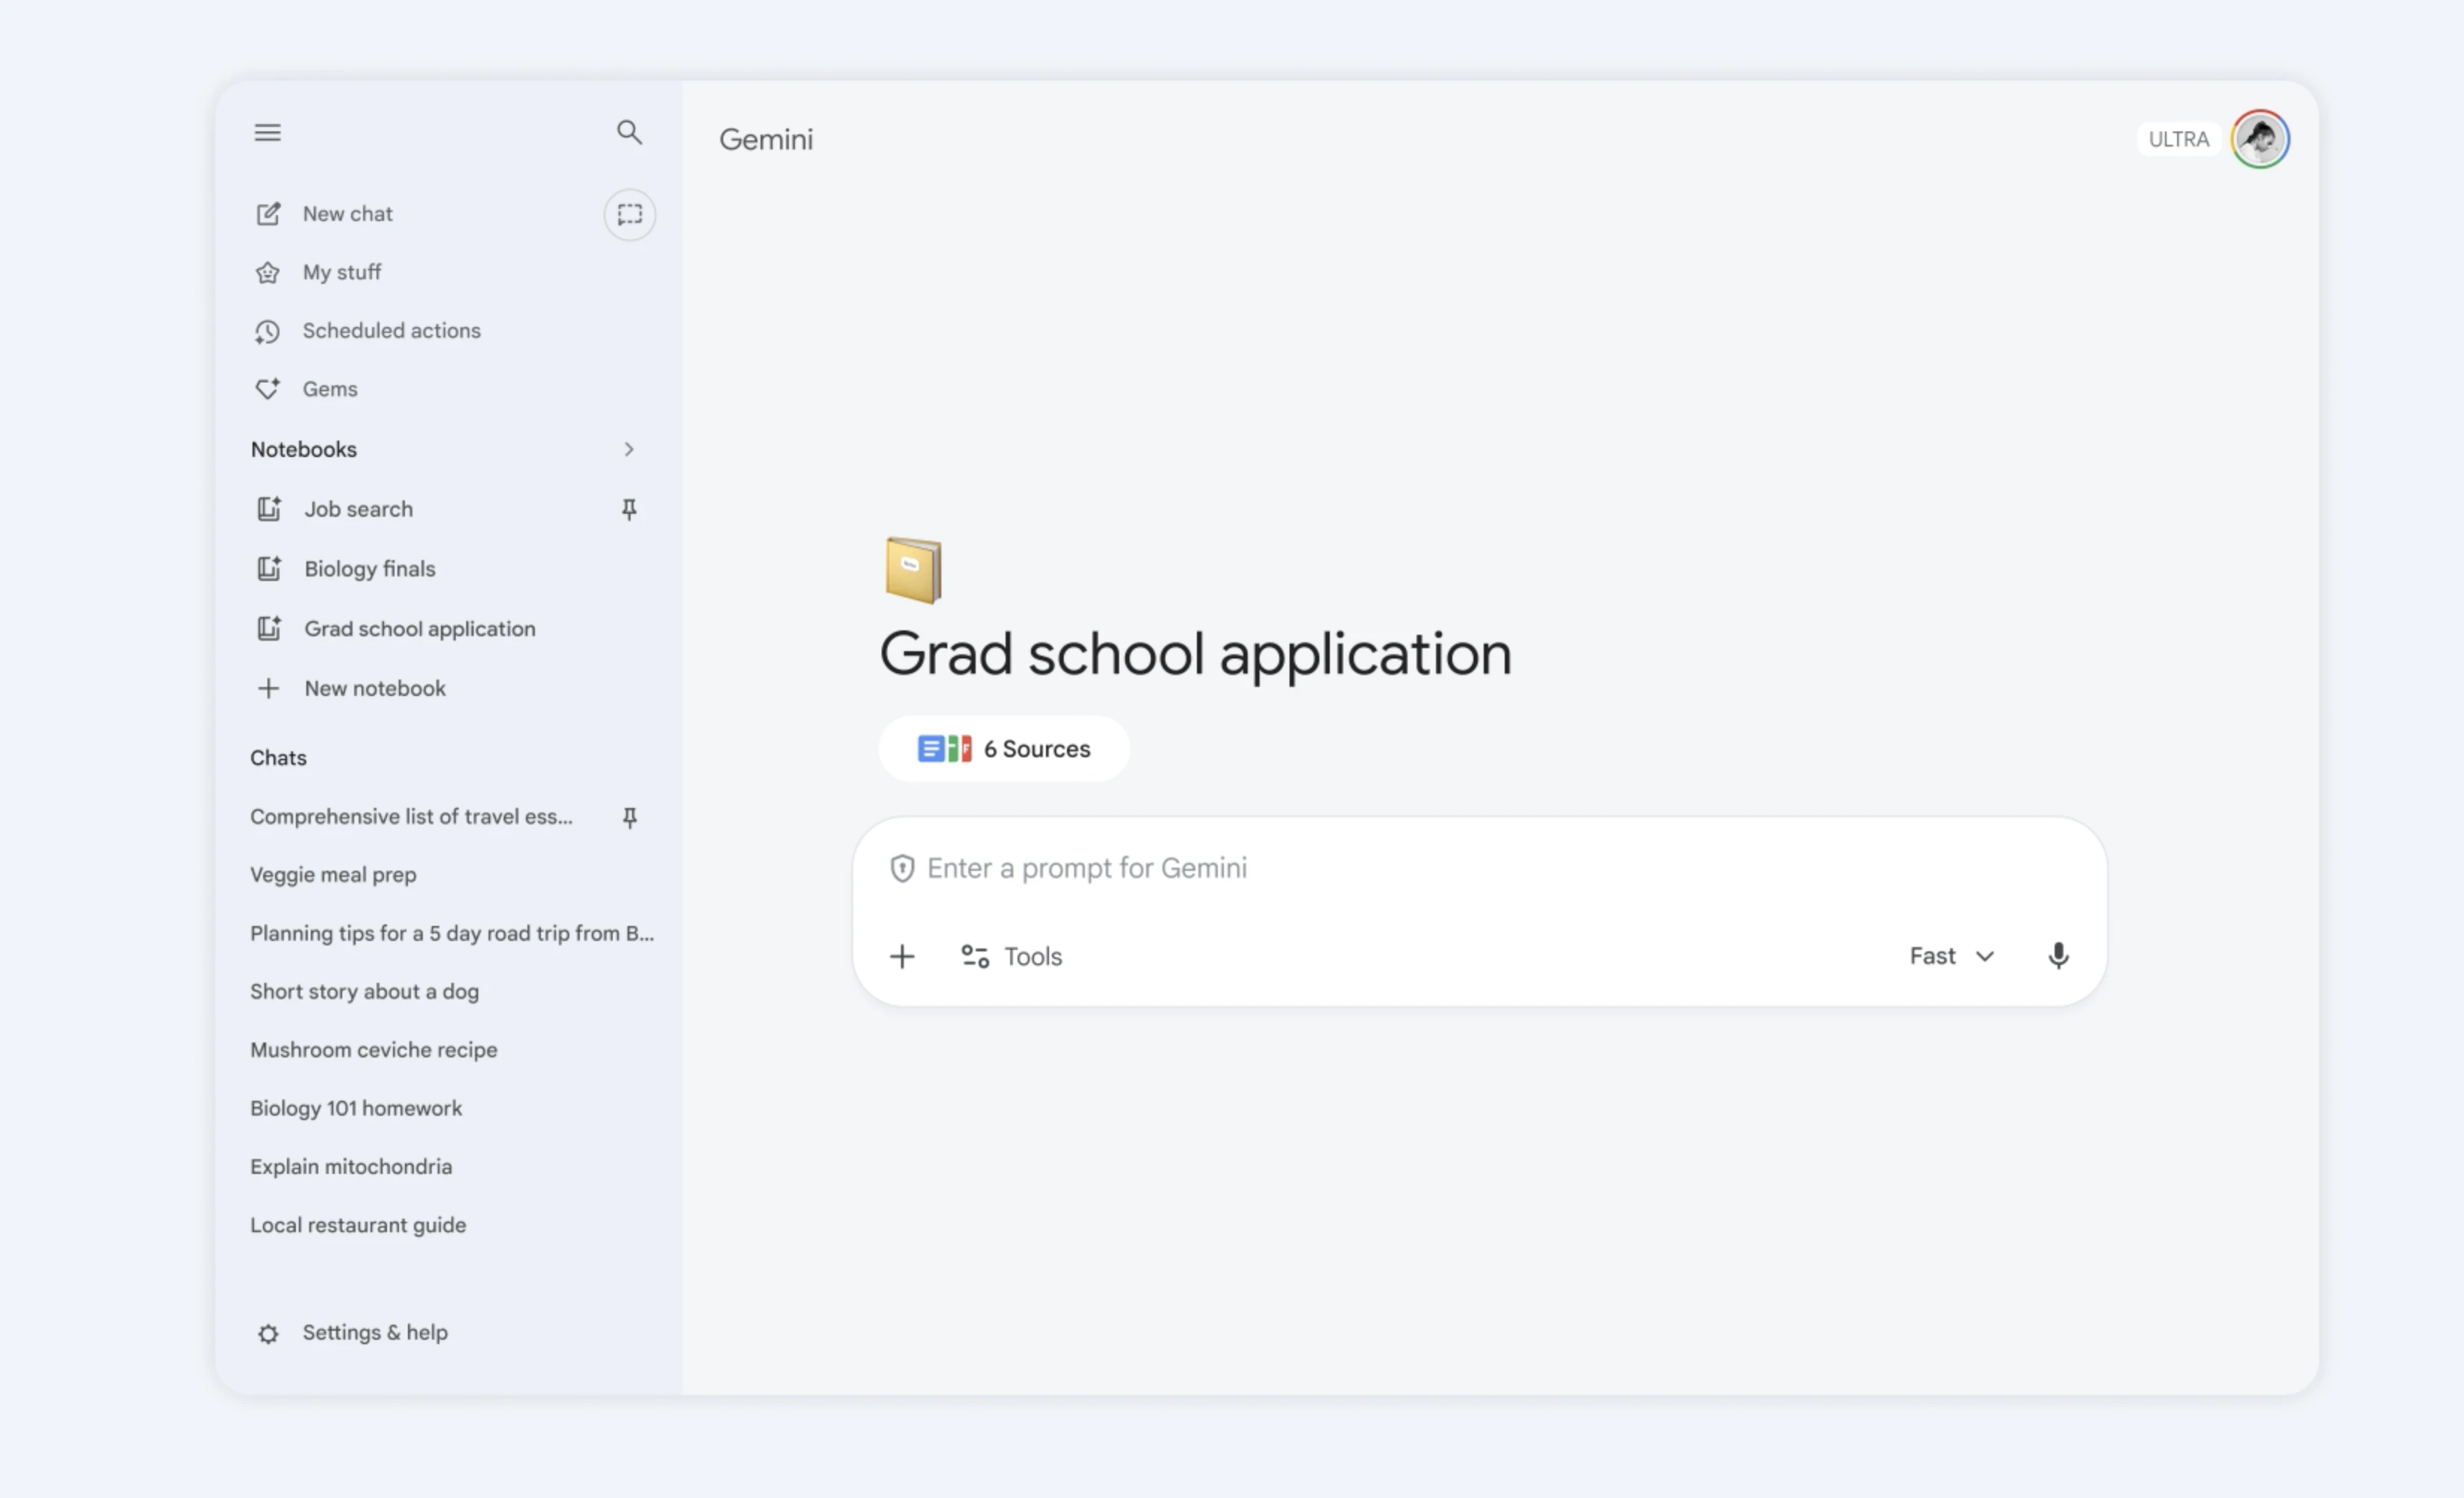
Task: Open Settings & help
Action: 374,1332
